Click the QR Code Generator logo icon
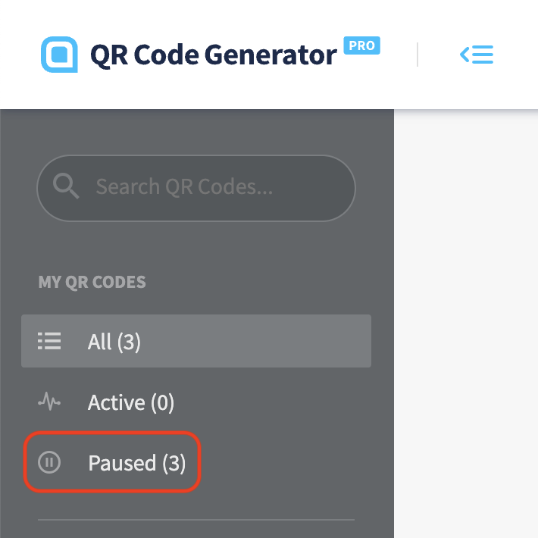Viewport: 538px width, 538px height. tap(59, 55)
